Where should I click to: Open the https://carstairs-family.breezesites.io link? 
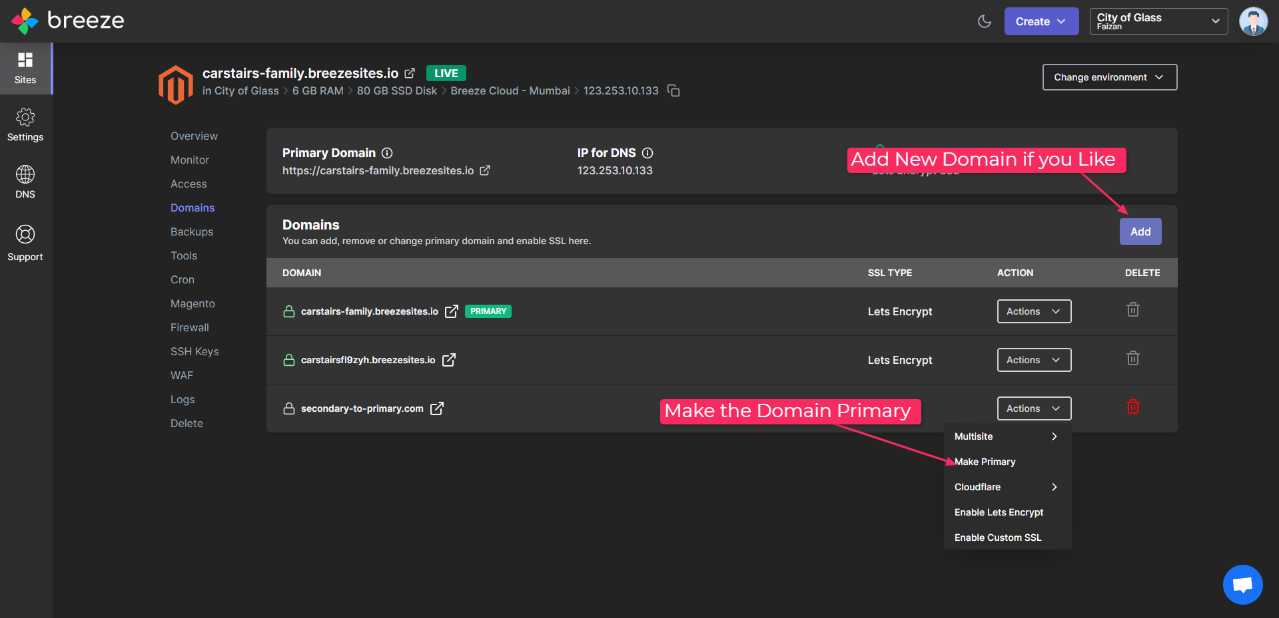(x=378, y=170)
